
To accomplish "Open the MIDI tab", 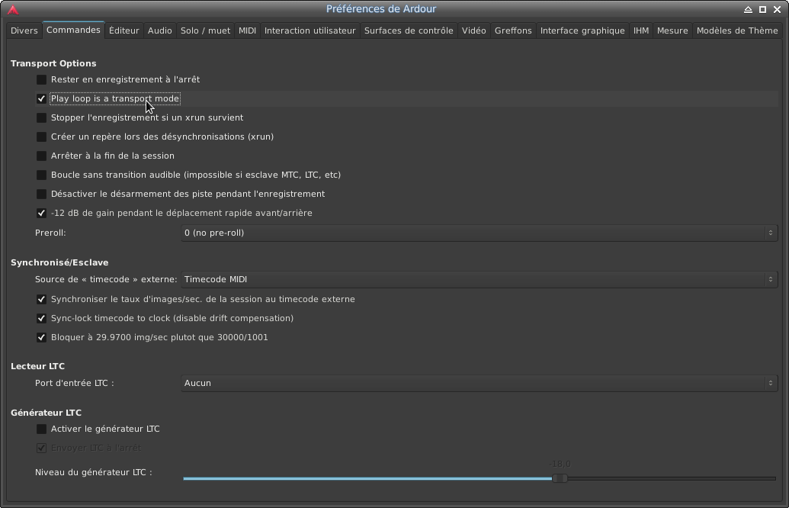I will coord(247,31).
